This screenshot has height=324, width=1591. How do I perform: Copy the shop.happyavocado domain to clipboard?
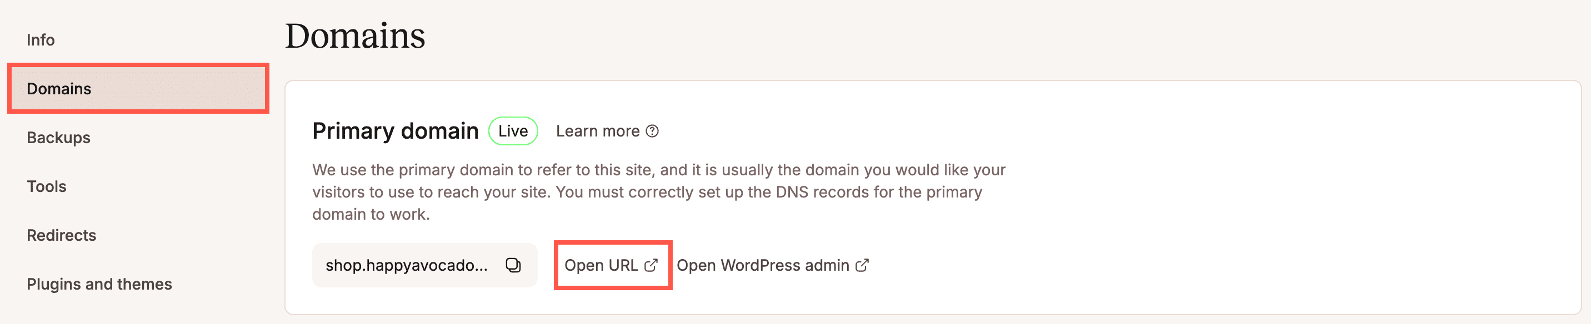click(513, 265)
